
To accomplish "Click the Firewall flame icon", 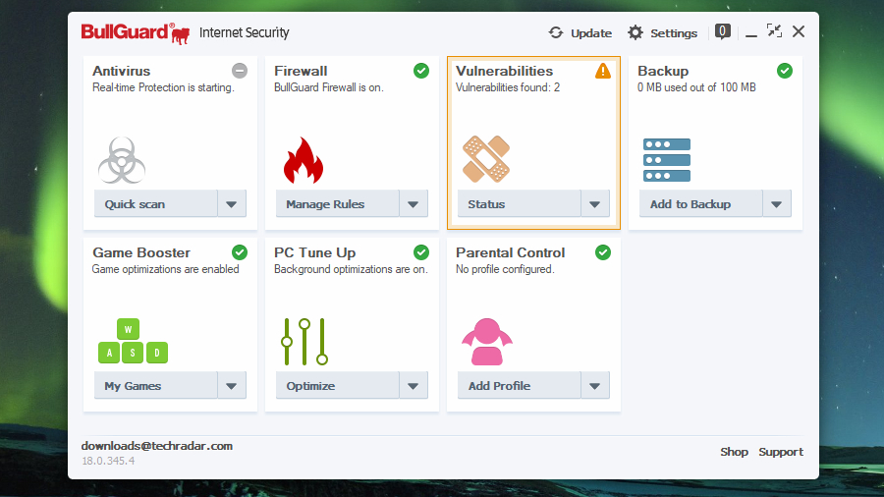I will [303, 160].
